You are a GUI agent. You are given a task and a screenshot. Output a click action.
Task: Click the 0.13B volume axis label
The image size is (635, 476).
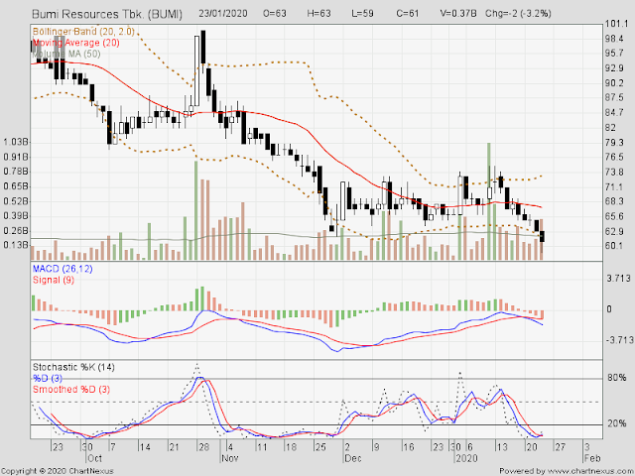point(16,245)
